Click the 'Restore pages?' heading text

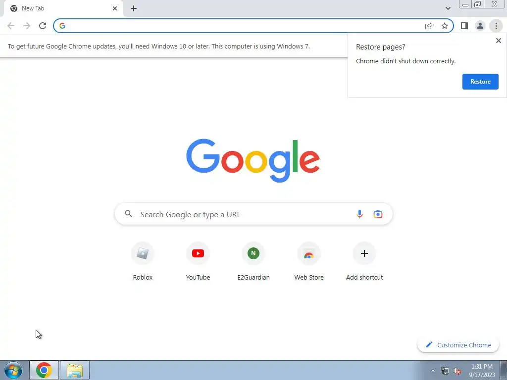point(380,47)
